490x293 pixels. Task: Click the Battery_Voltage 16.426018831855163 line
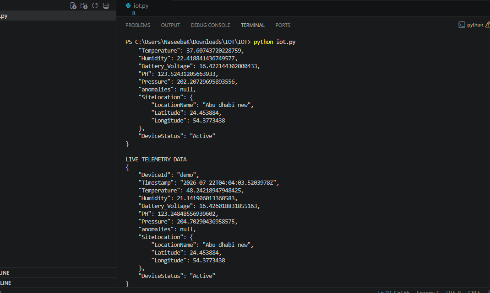pyautogui.click(x=199, y=206)
